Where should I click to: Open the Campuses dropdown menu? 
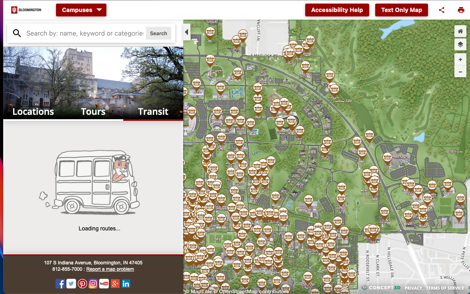(81, 10)
